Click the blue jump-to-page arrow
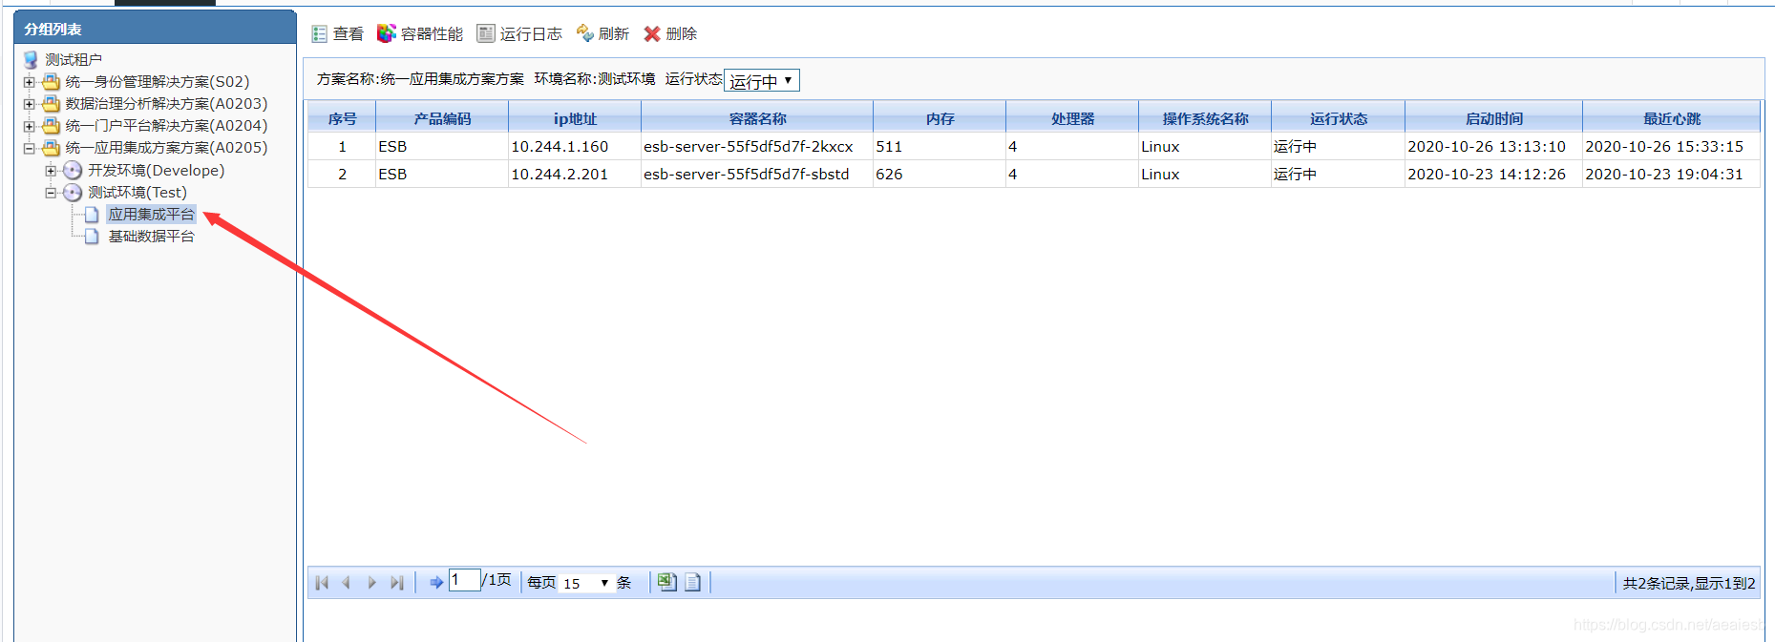1775x642 pixels. coord(436,582)
